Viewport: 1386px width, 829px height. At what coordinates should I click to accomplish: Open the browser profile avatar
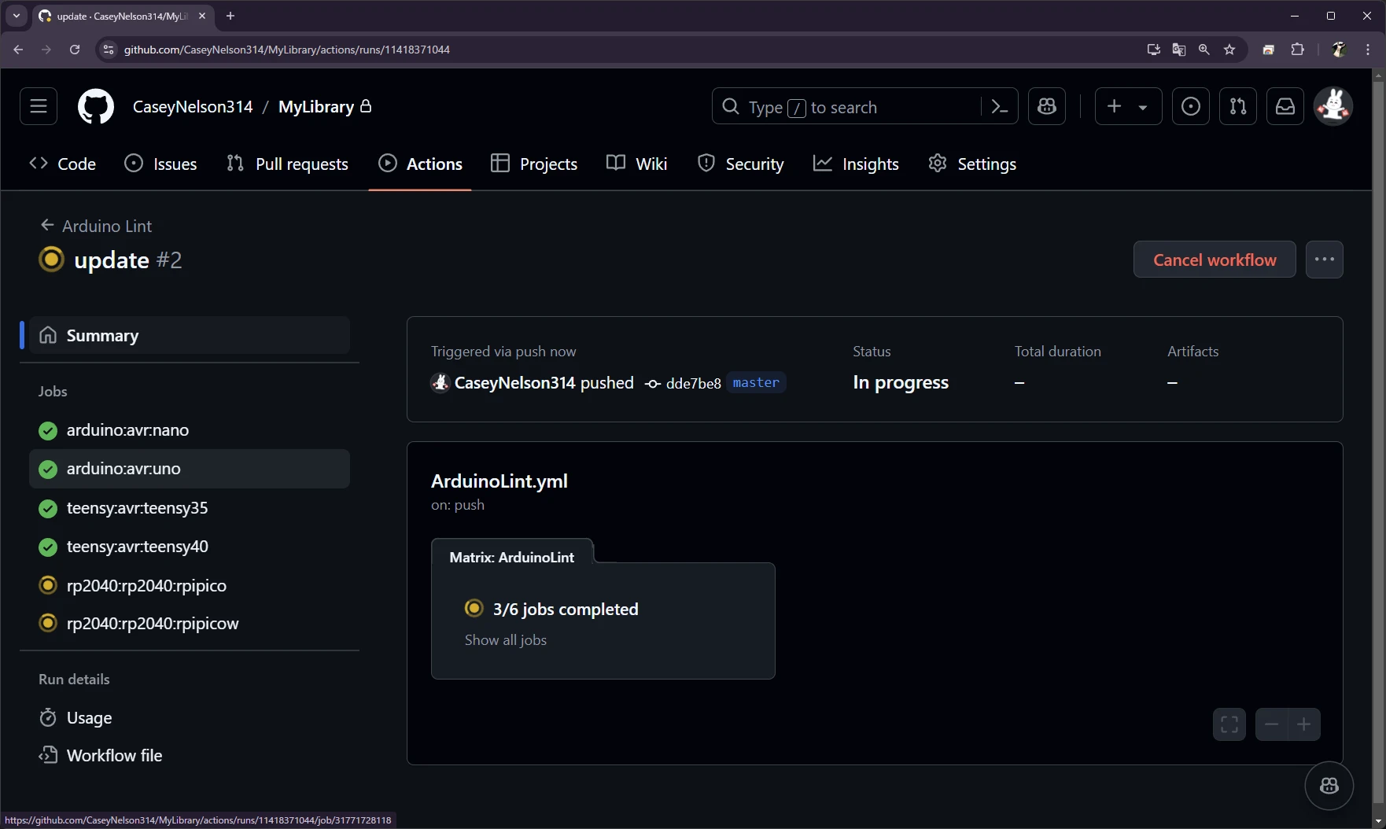click(x=1340, y=50)
